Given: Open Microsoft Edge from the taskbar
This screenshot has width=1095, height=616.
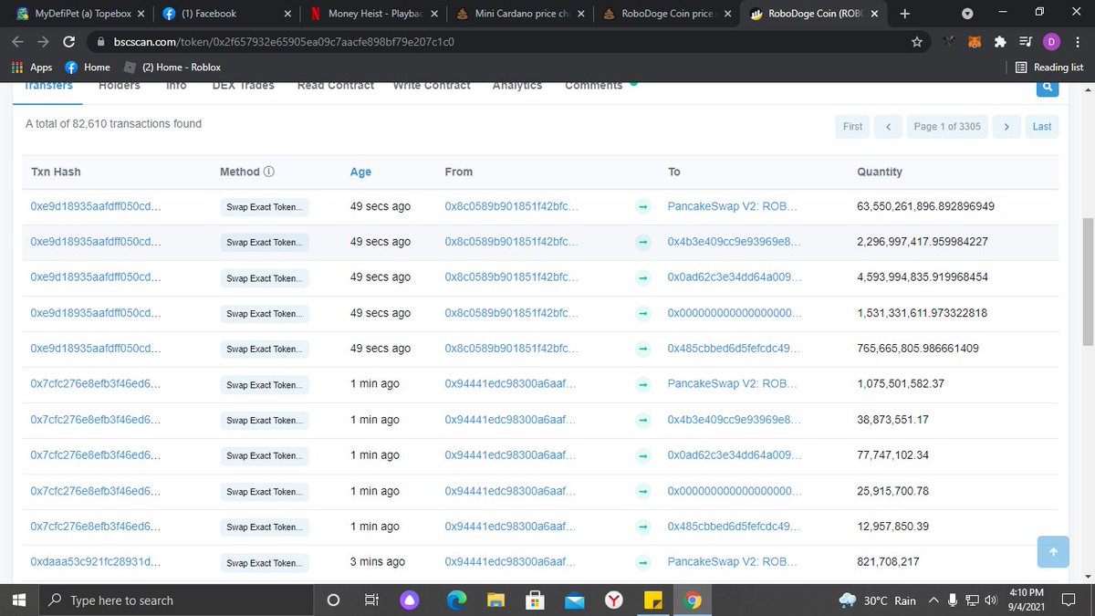Looking at the screenshot, I should [456, 600].
